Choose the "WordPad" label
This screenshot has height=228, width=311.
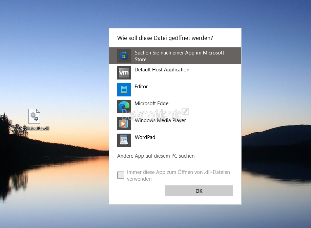pos(145,137)
